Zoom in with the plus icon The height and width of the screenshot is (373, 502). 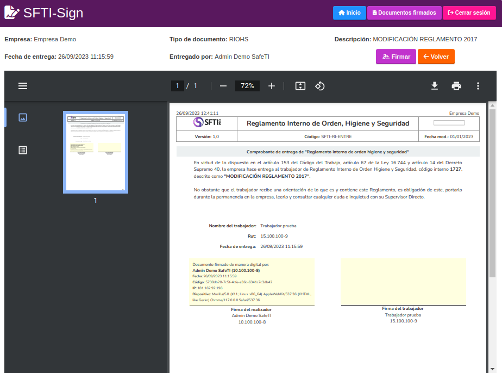(x=272, y=86)
